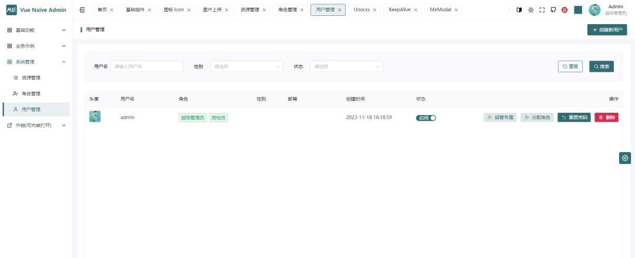Switch to the MeModal tab
The height and width of the screenshot is (258, 635).
pos(443,10)
